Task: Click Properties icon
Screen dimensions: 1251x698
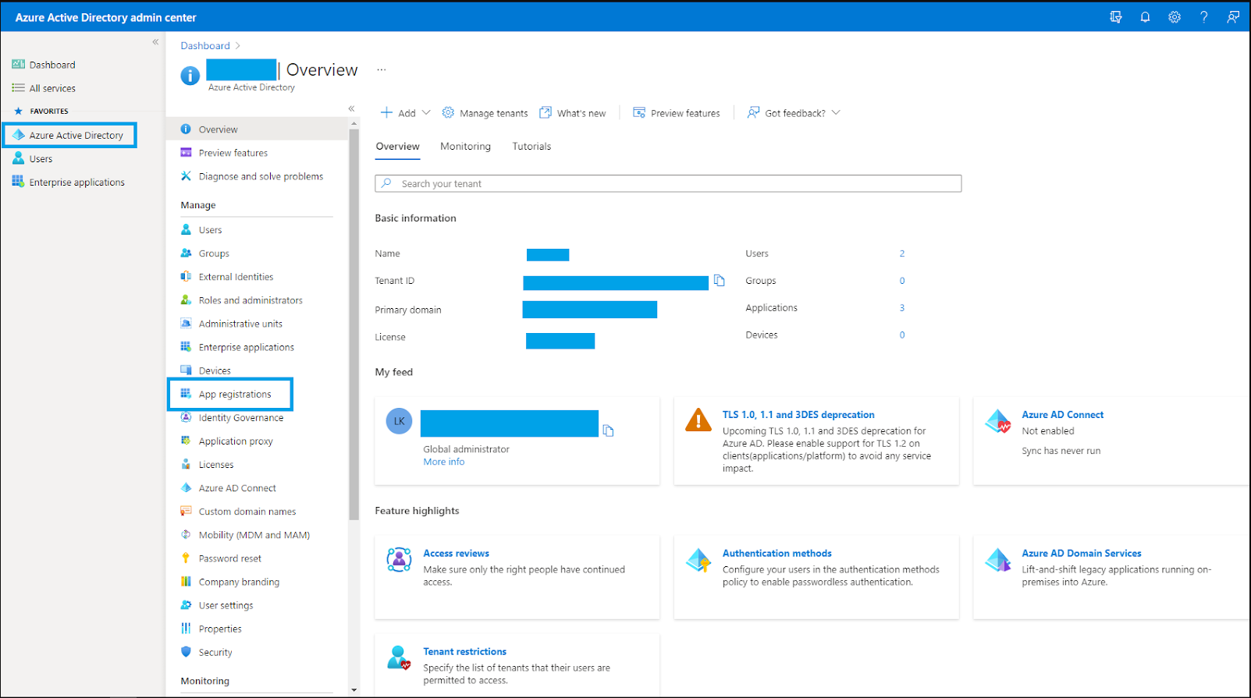Action: tap(186, 629)
